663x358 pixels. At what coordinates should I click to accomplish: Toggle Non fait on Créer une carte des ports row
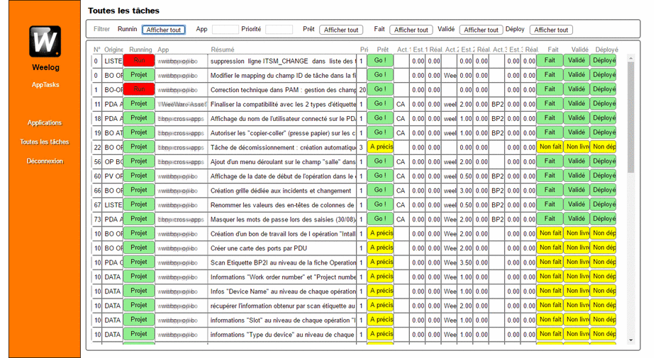[550, 248]
